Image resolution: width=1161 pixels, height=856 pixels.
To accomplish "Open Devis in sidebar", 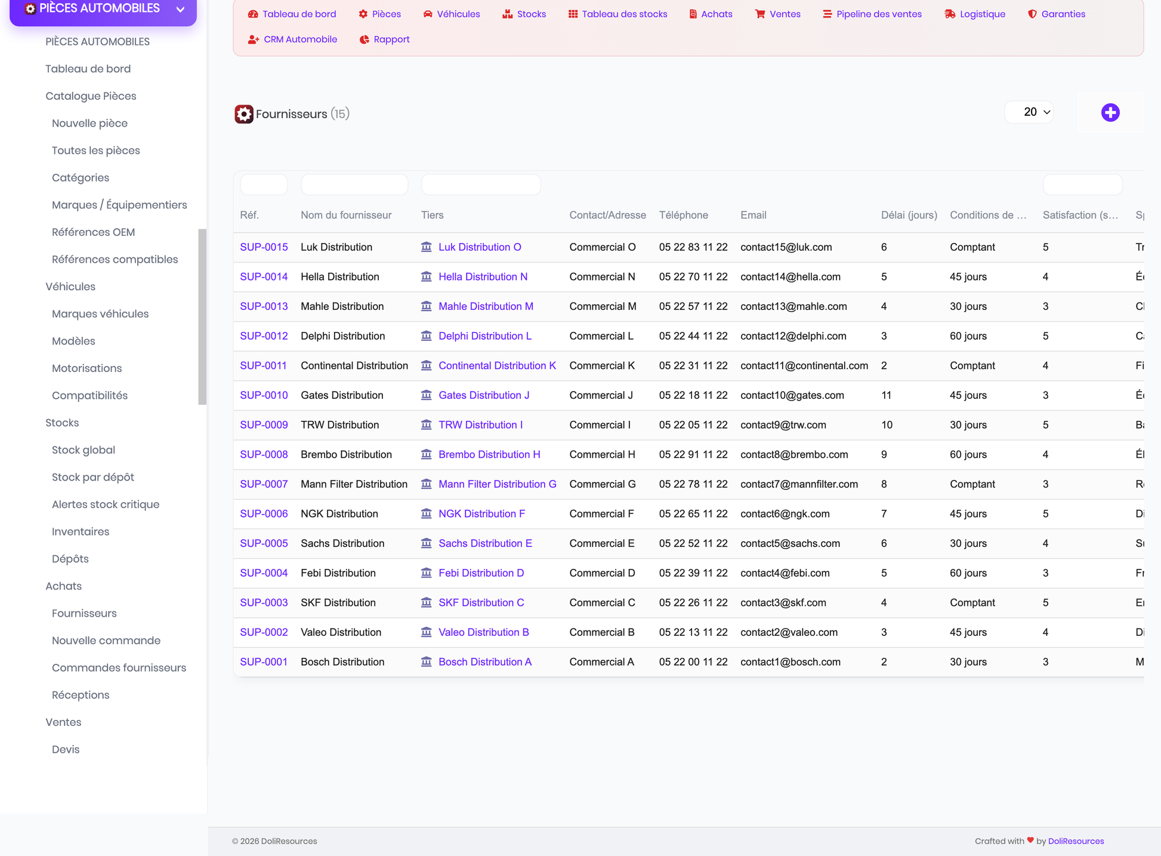I will pyautogui.click(x=66, y=749).
